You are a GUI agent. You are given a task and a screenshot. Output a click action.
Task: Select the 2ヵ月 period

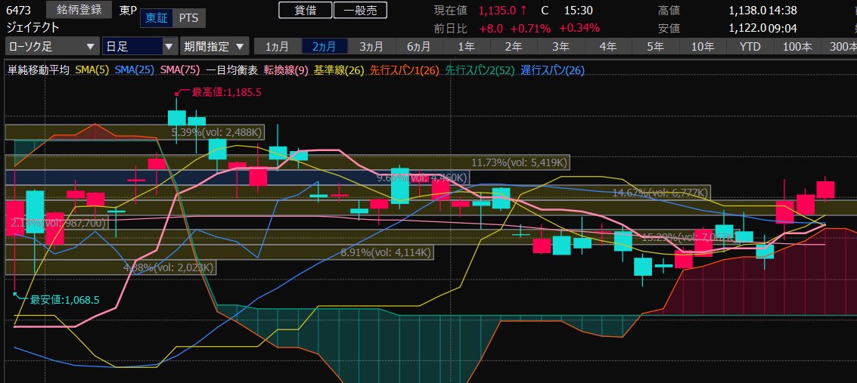tap(324, 46)
